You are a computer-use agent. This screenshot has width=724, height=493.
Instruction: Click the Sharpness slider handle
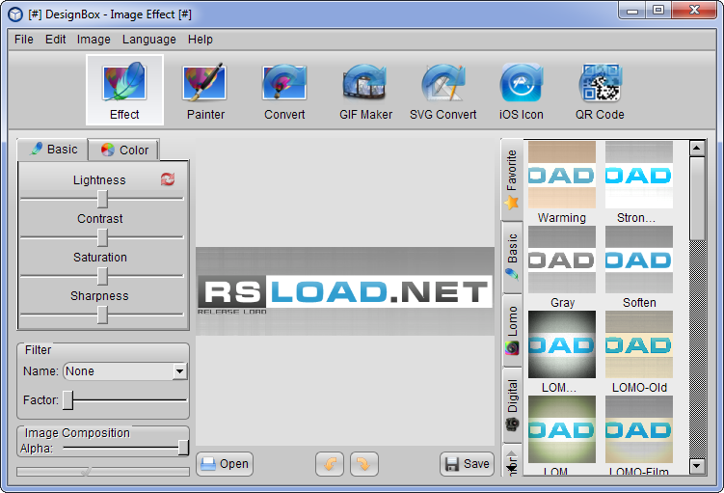tap(102, 315)
